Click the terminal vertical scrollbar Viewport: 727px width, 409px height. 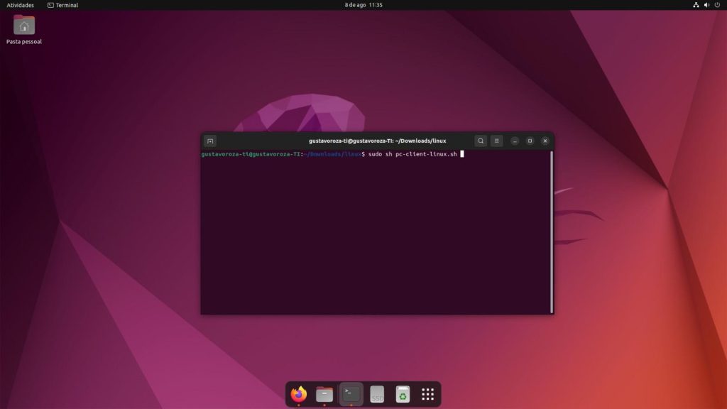552,231
